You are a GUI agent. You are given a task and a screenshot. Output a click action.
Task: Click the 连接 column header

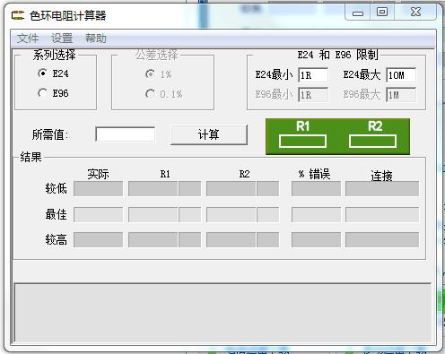(381, 176)
